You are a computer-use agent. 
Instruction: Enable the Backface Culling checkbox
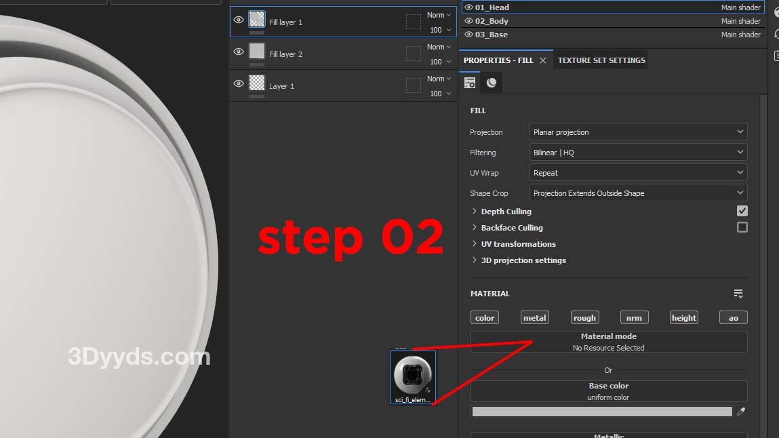742,228
